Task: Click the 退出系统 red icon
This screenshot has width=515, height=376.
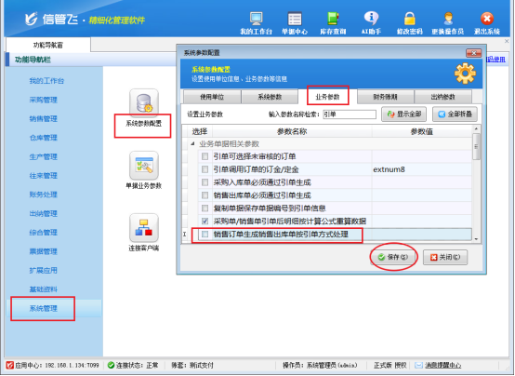Action: click(x=487, y=19)
